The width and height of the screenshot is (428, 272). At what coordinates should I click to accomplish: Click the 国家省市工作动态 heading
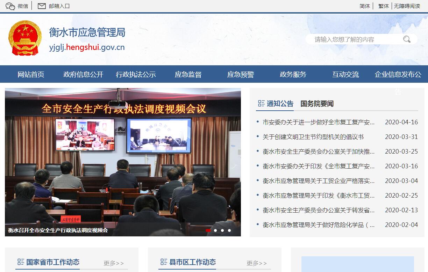click(53, 262)
